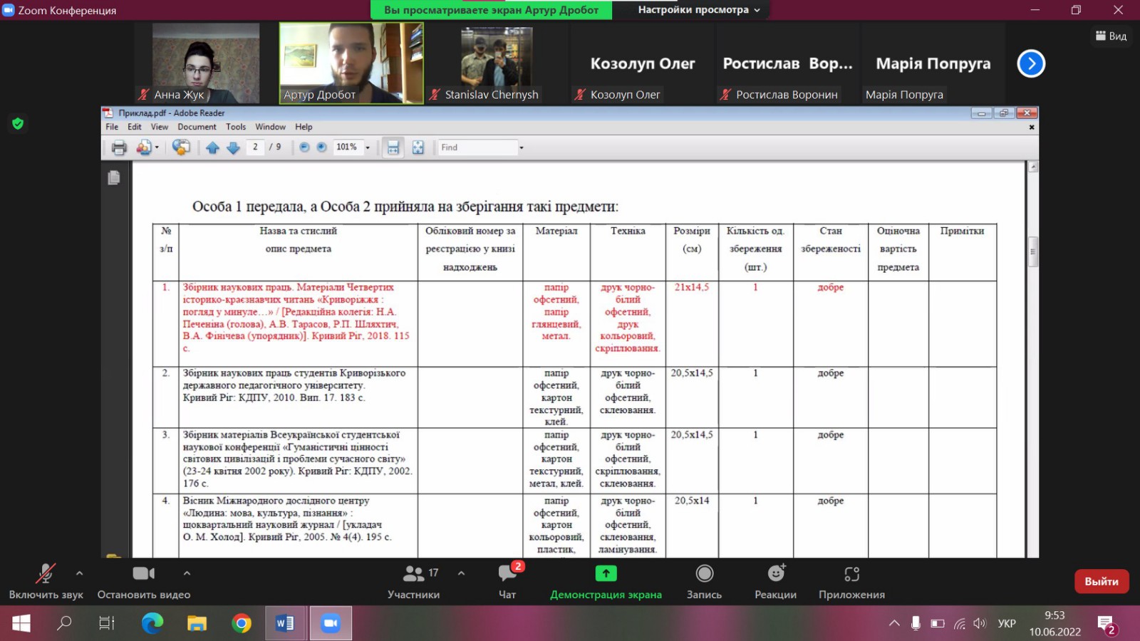Open system volume slider speaker icon
The image size is (1140, 641).
pos(980,624)
